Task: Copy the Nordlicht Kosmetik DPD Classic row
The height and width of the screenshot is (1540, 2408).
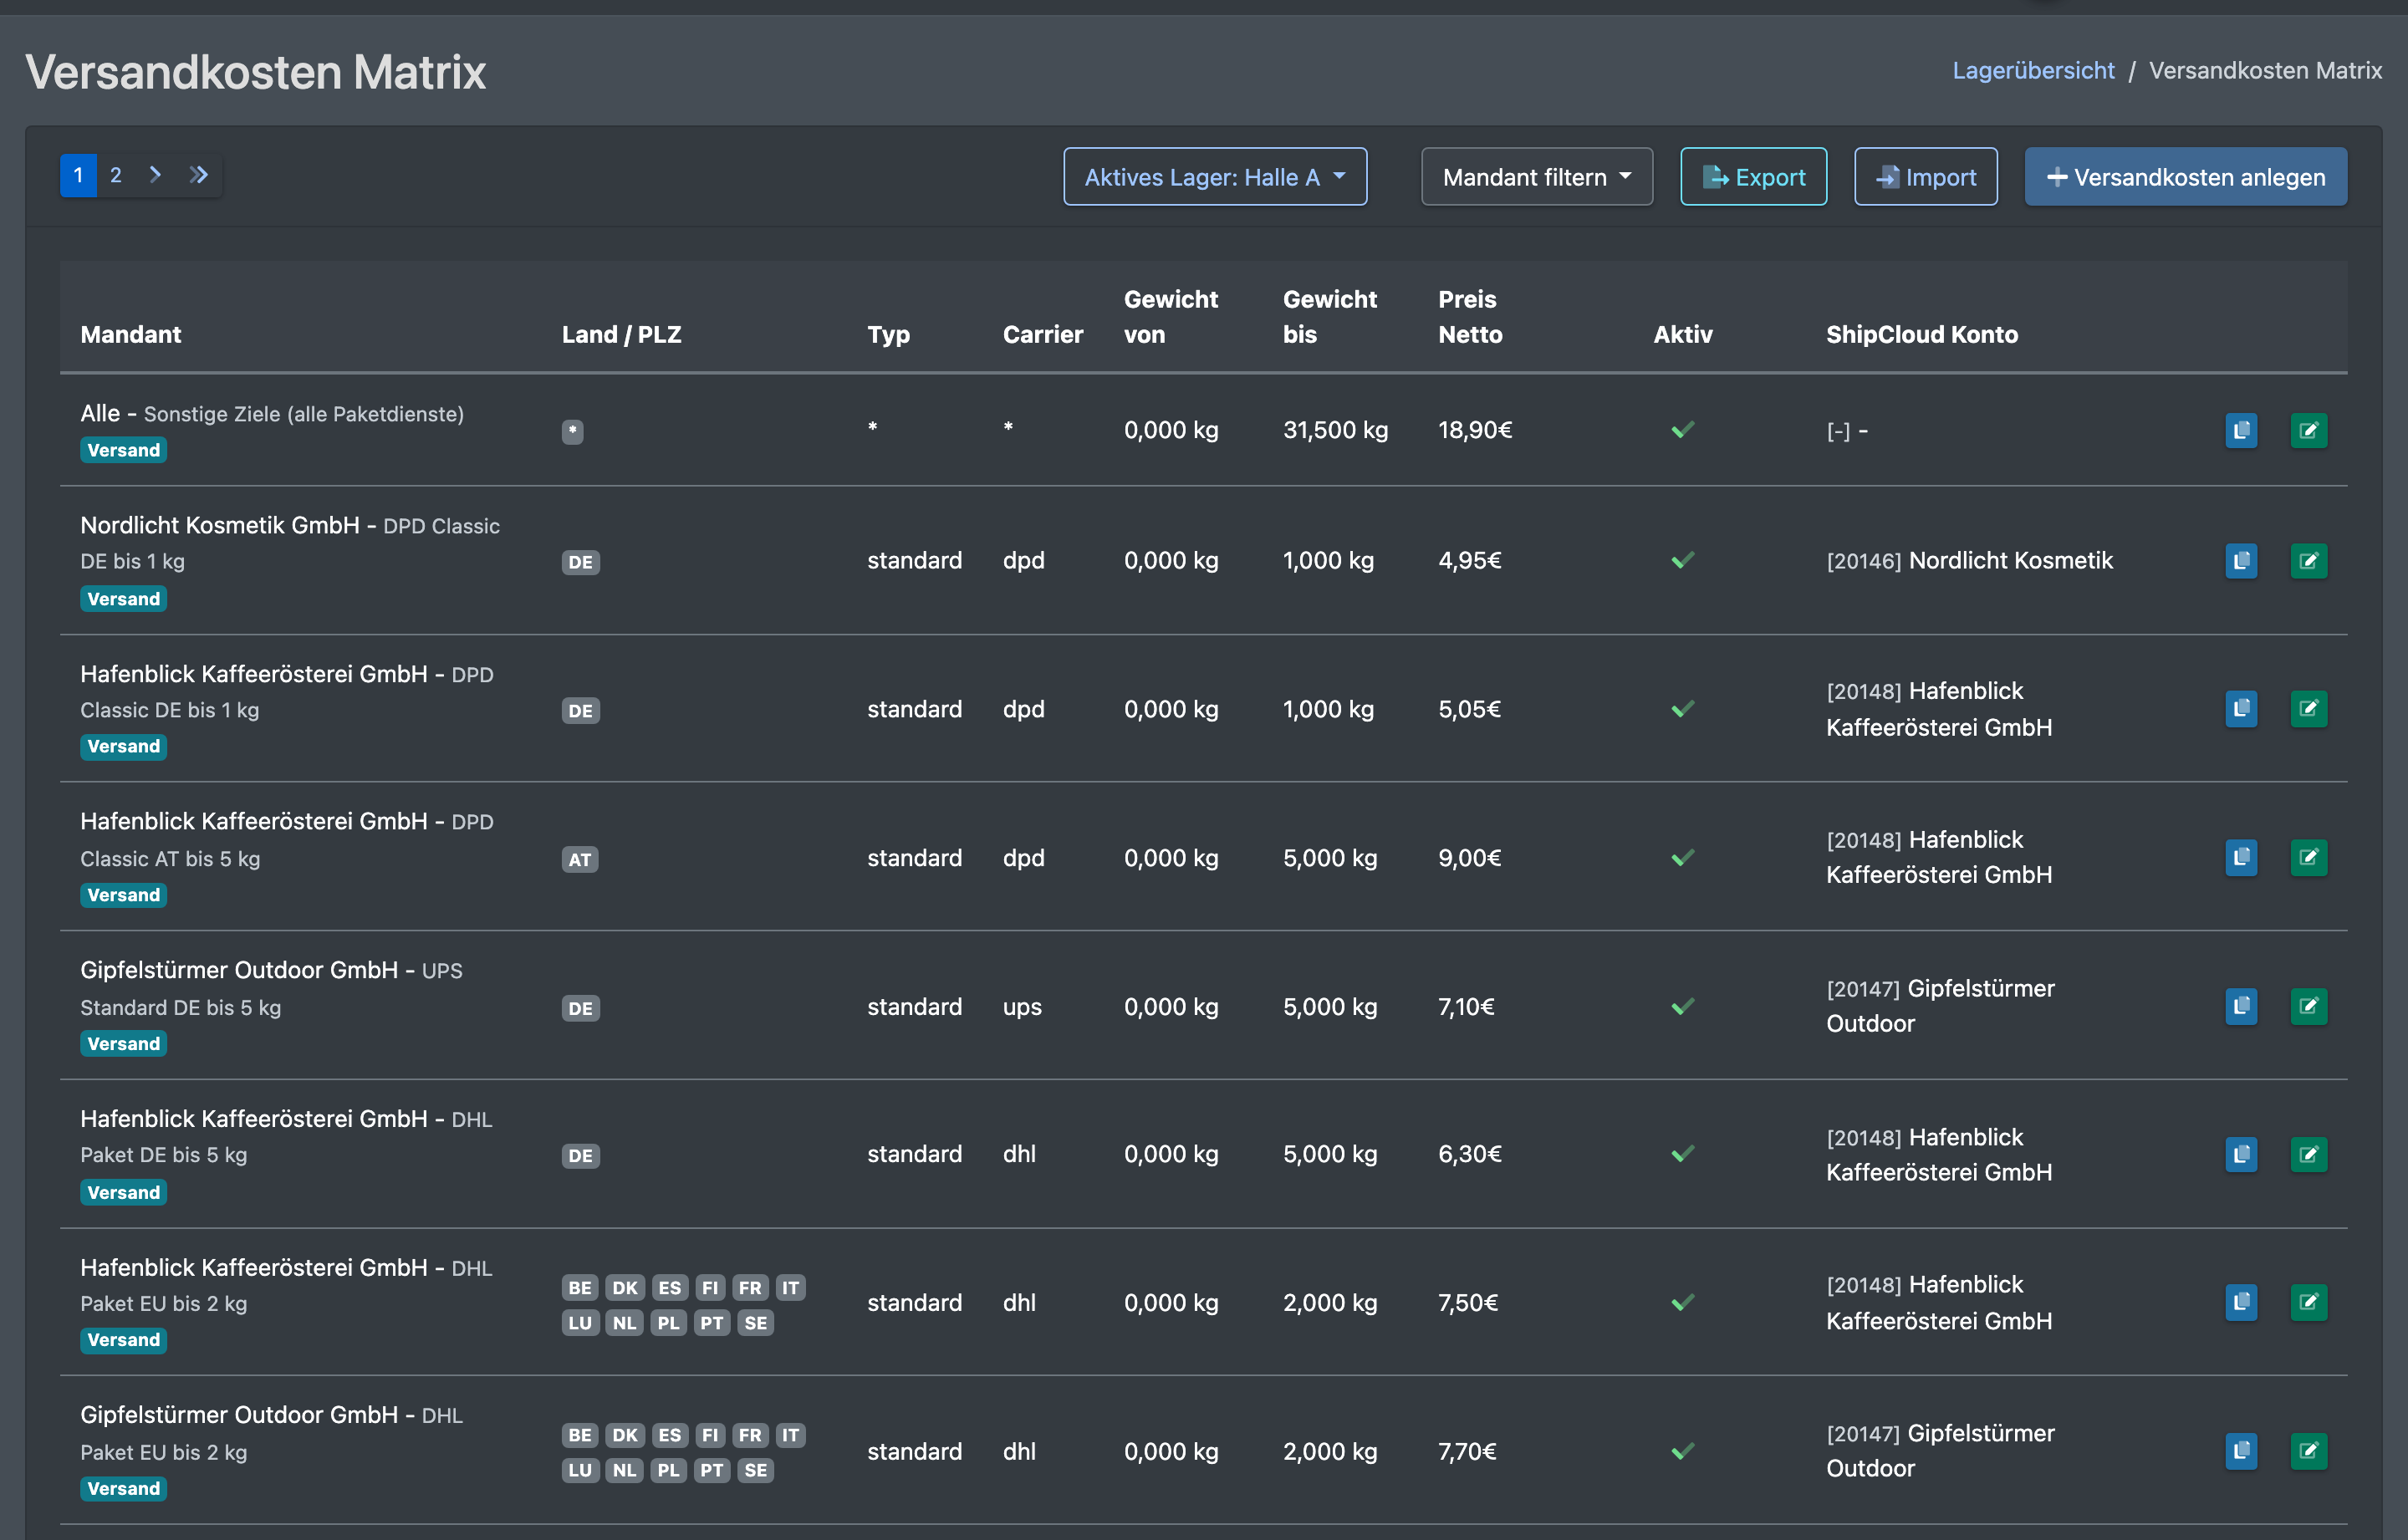Action: coord(2241,560)
